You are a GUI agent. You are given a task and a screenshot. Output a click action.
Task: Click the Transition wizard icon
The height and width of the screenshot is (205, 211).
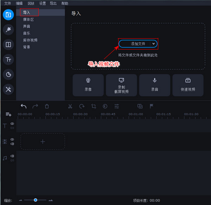coord(140,106)
